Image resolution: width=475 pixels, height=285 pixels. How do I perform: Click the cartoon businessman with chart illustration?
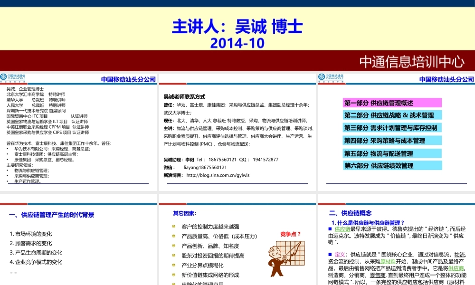pos(286,258)
